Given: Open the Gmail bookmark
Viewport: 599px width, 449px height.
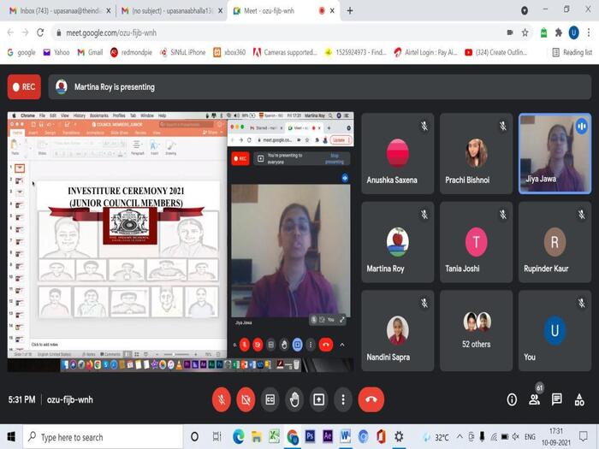Looking at the screenshot, I should (90, 52).
